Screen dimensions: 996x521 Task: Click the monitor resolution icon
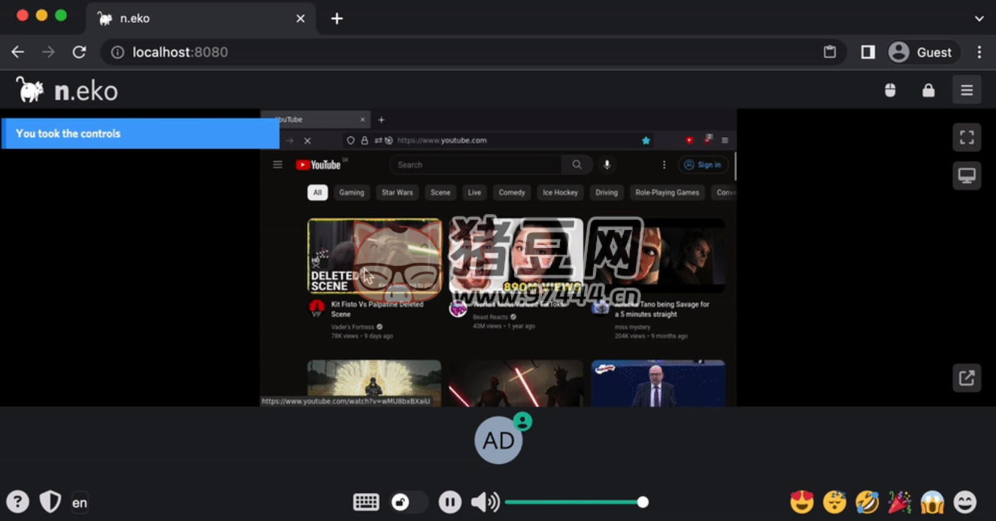(966, 176)
